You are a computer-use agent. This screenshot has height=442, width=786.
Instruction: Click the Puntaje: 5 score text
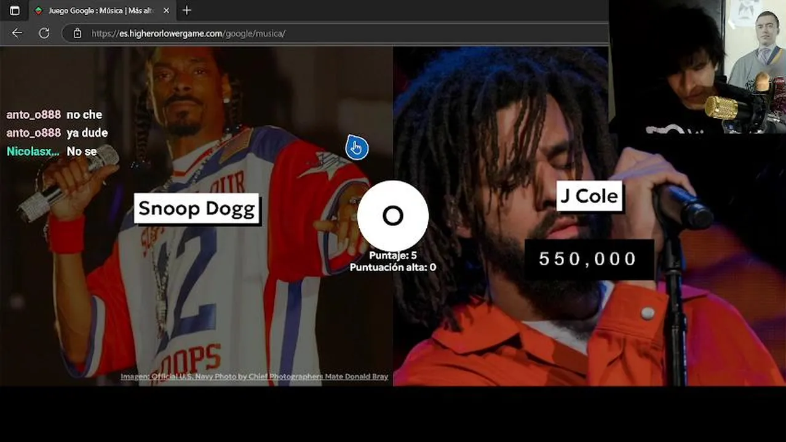(x=393, y=255)
